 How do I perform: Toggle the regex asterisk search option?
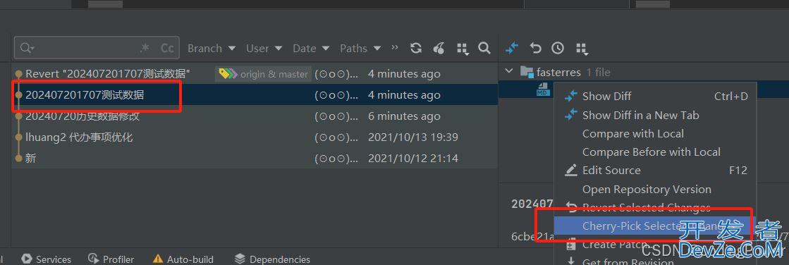coord(145,48)
